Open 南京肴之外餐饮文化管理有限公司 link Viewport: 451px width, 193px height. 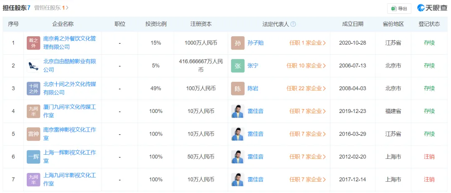(70, 43)
